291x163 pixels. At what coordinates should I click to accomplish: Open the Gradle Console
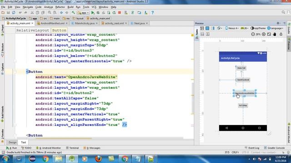(274, 148)
